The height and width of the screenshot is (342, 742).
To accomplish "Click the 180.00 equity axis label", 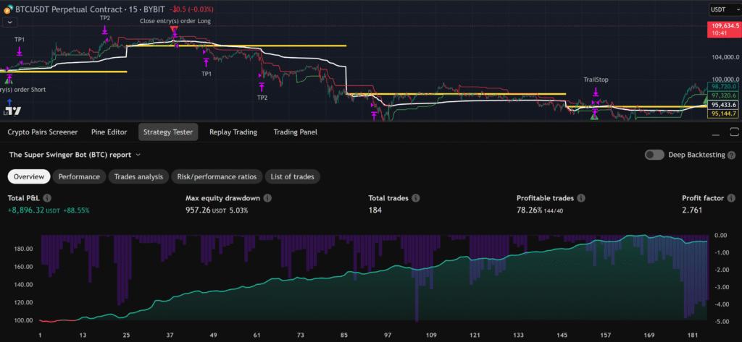I will 23,249.
